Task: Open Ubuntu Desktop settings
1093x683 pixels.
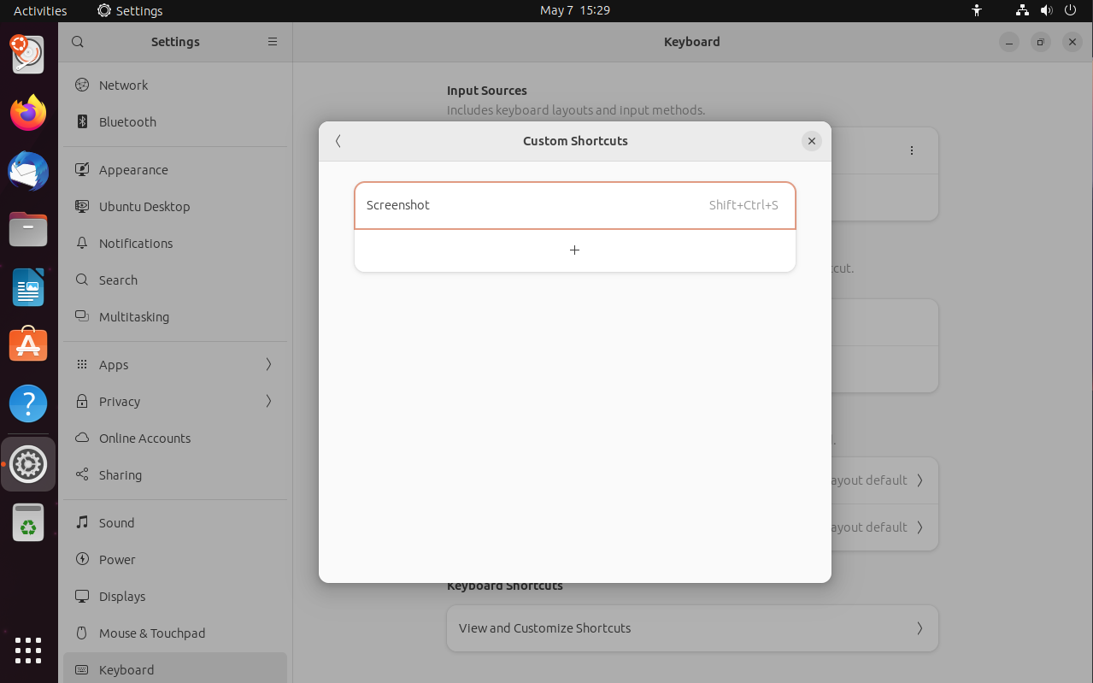Action: [x=175, y=207]
